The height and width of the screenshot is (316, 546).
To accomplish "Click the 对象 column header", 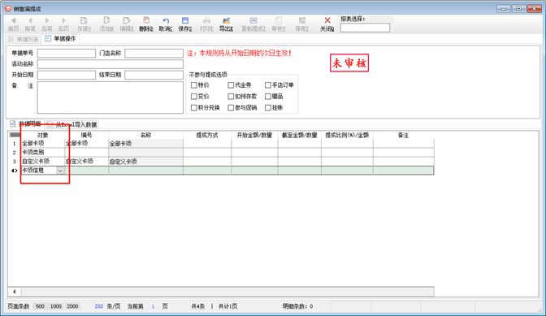I will (43, 135).
